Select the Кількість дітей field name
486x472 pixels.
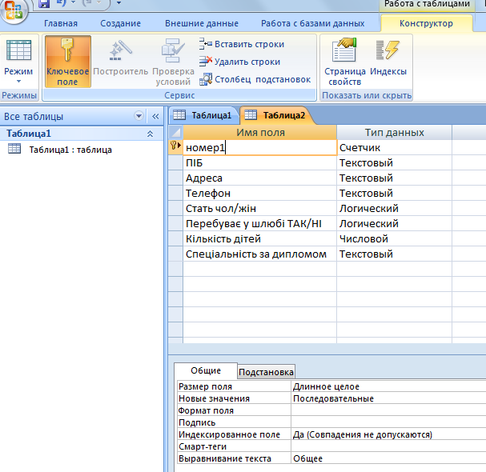[259, 238]
